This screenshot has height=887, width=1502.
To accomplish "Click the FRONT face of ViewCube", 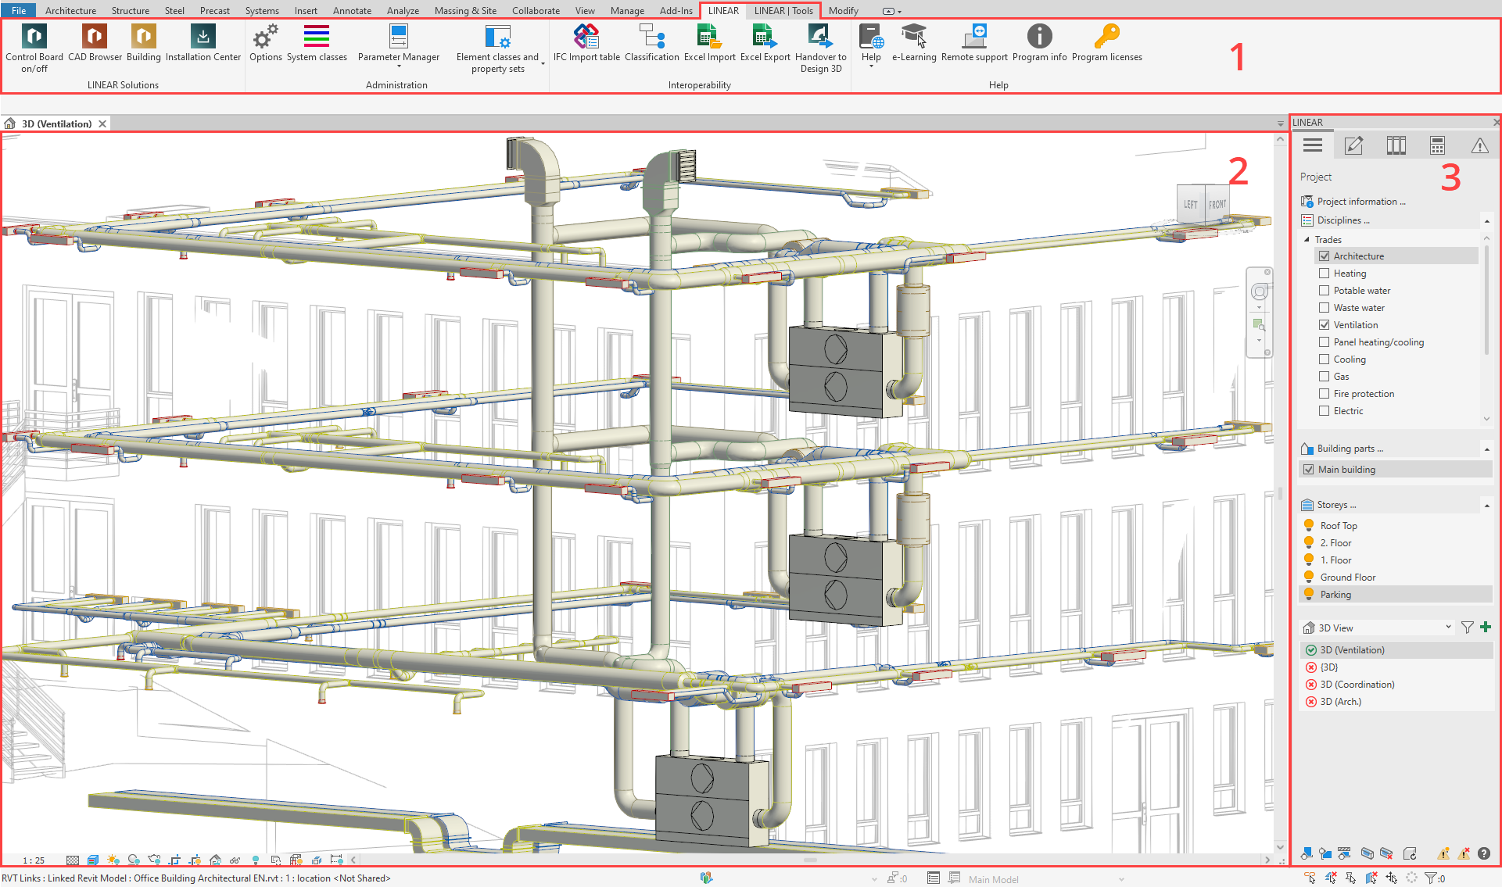I will [x=1217, y=205].
